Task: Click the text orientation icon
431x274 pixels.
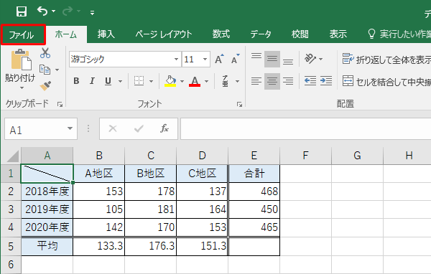Action: [x=310, y=59]
